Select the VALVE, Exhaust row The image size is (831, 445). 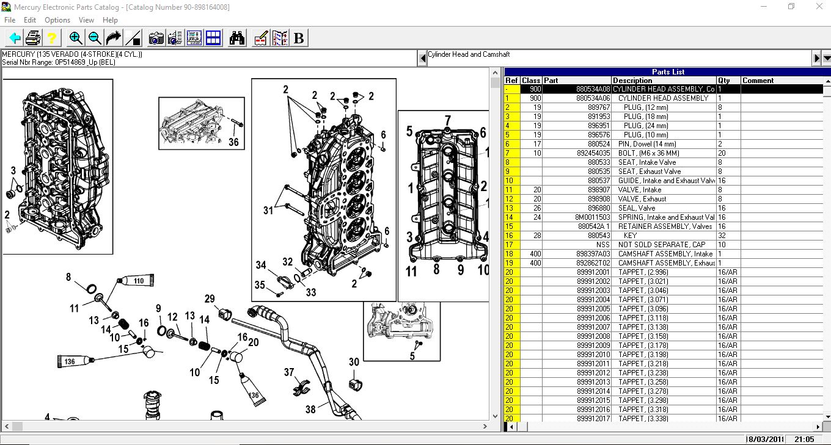(x=664, y=199)
